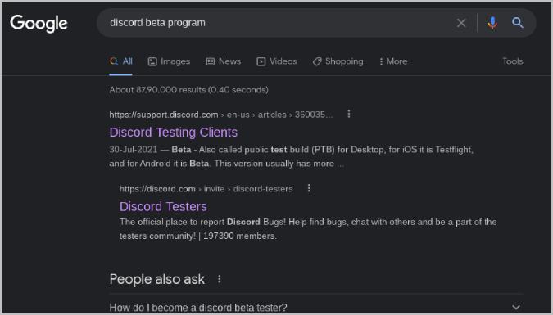This screenshot has width=553, height=315.
Task: Open options menu for Discord Testing Clients result
Action: [x=349, y=114]
